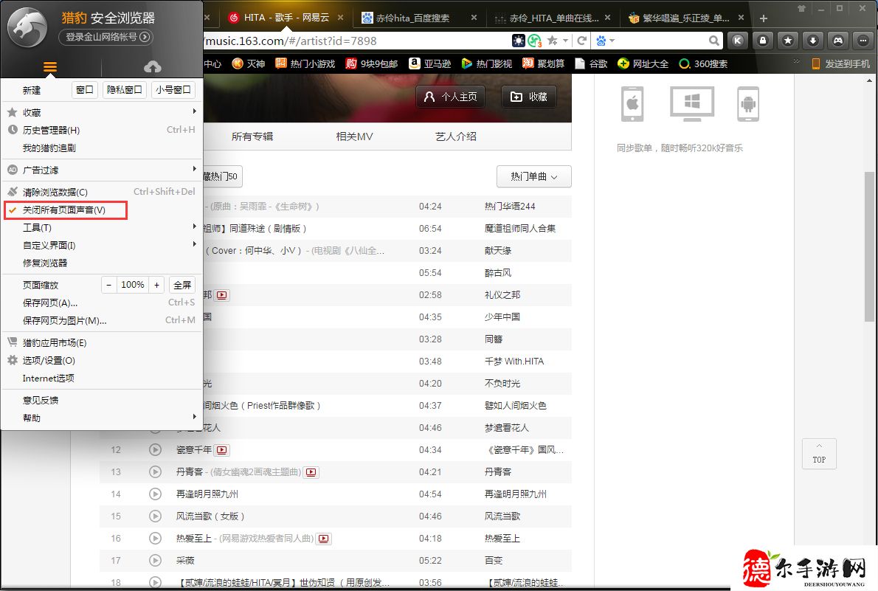Decrease page zoom with the minus button
878x591 pixels.
108,285
